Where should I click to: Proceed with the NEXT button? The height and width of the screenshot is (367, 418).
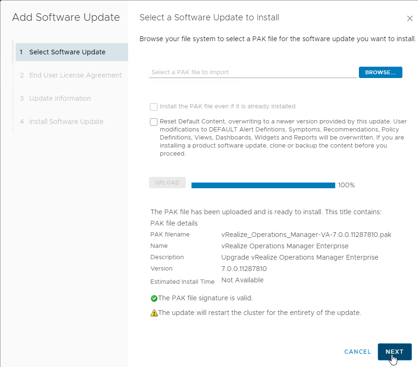394,352
